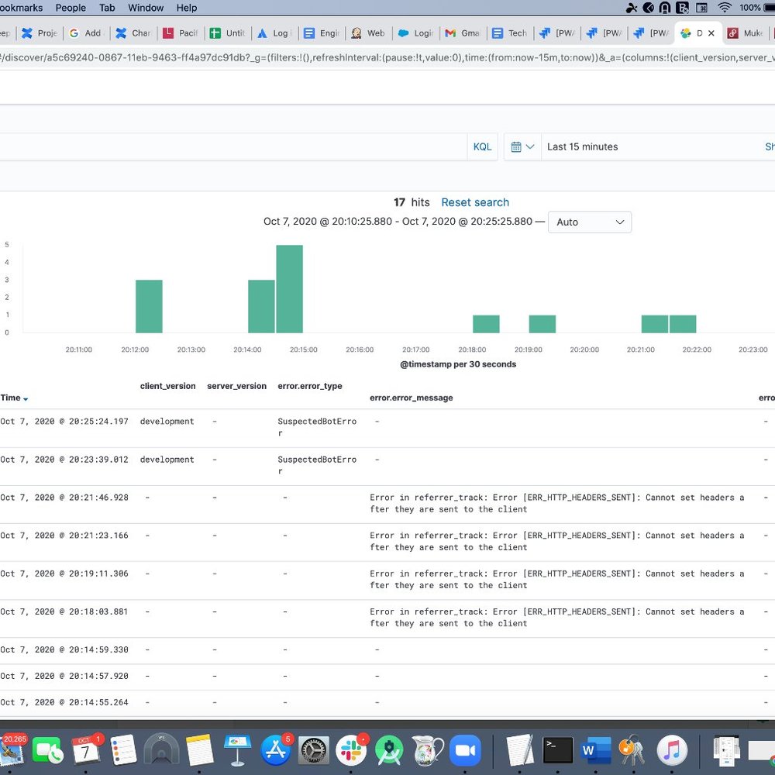
Task: Click the Reset search link
Action: tap(475, 202)
